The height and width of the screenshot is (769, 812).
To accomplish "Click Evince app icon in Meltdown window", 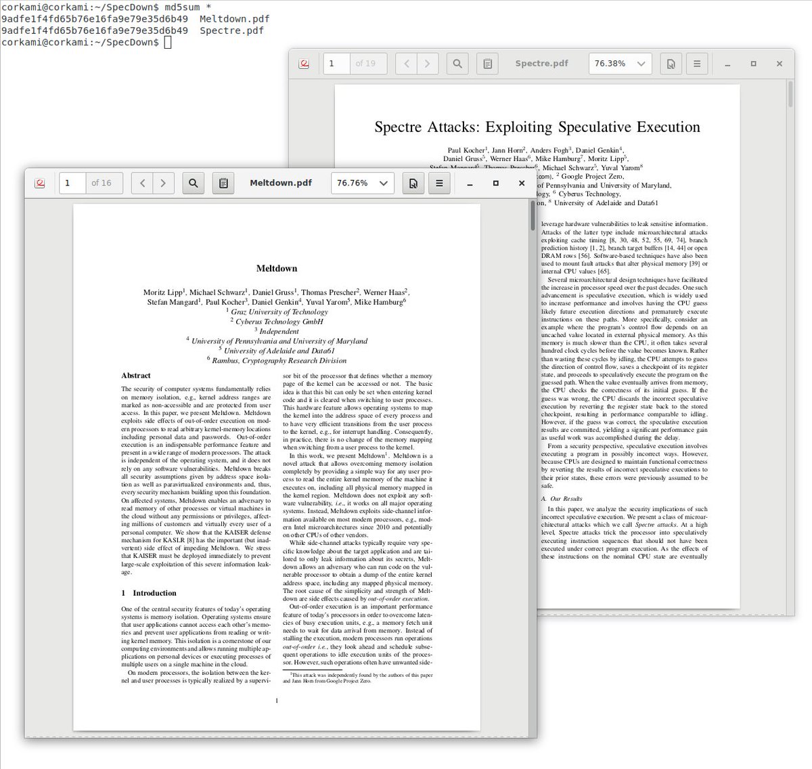I will tap(39, 183).
